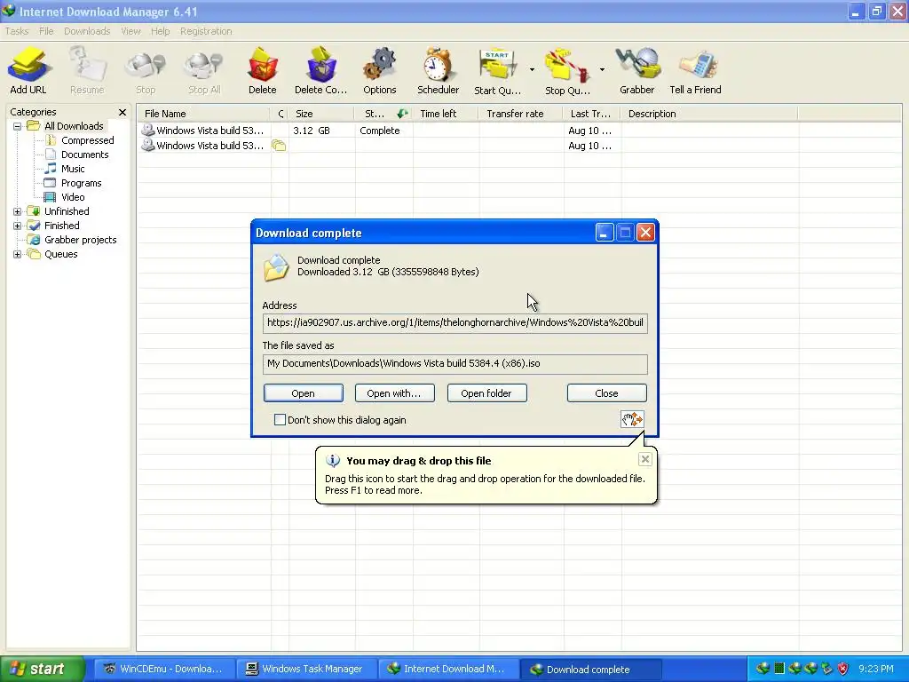
Task: Open the Tasks menu
Action: pos(17,31)
